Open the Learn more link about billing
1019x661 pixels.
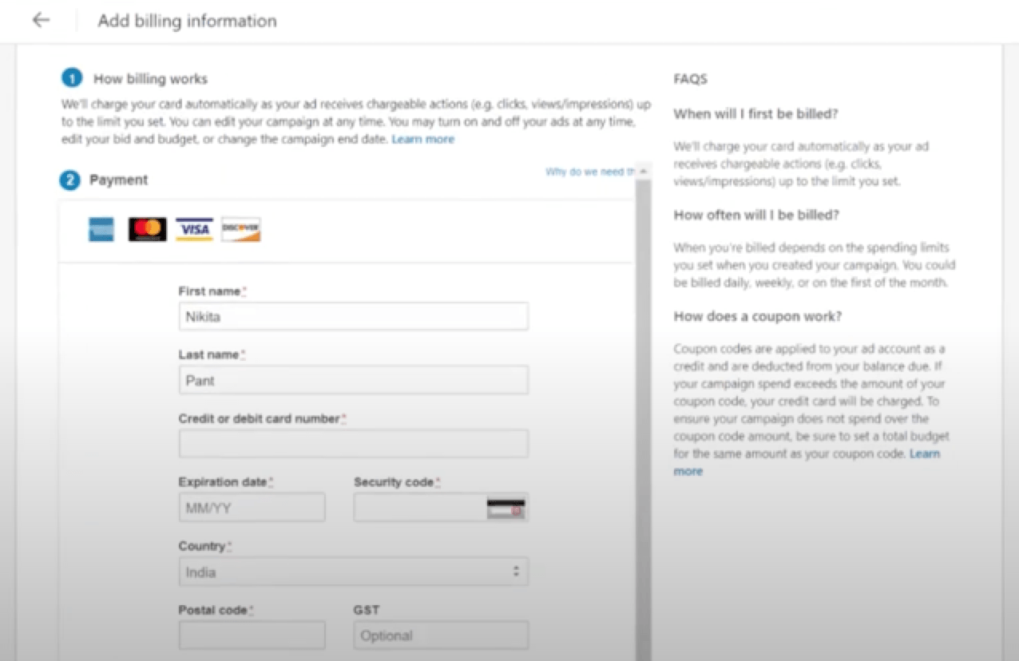click(423, 139)
